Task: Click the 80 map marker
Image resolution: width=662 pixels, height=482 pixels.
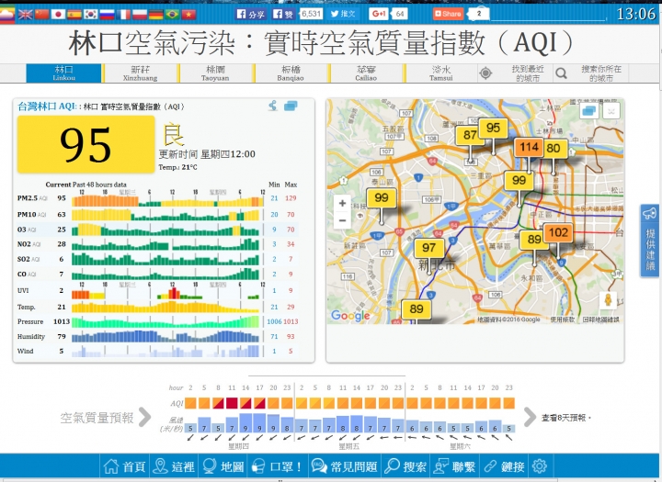Action: pyautogui.click(x=554, y=148)
